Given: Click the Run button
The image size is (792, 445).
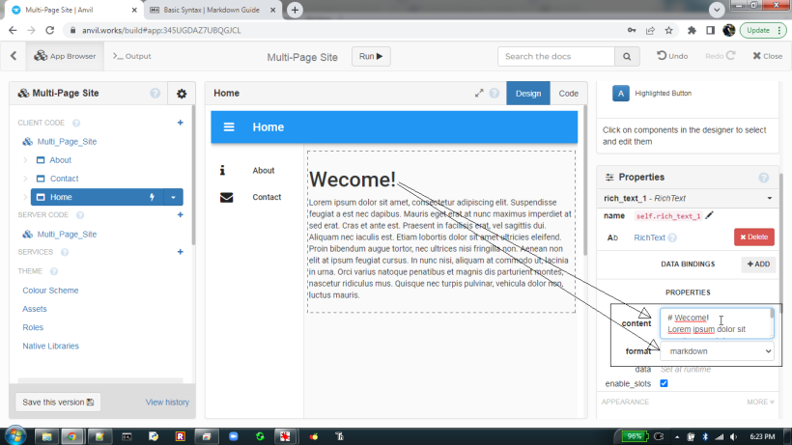Looking at the screenshot, I should click(x=370, y=57).
